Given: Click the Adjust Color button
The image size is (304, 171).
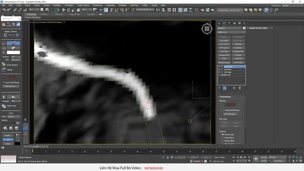Looking at the screenshot, I should click(x=9, y=105).
